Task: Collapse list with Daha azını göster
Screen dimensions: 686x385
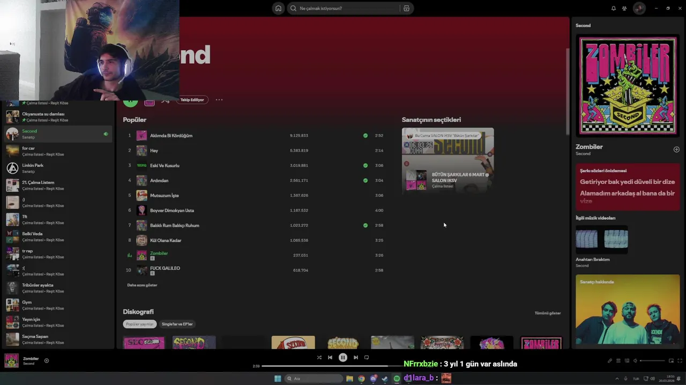Action: pyautogui.click(x=142, y=285)
